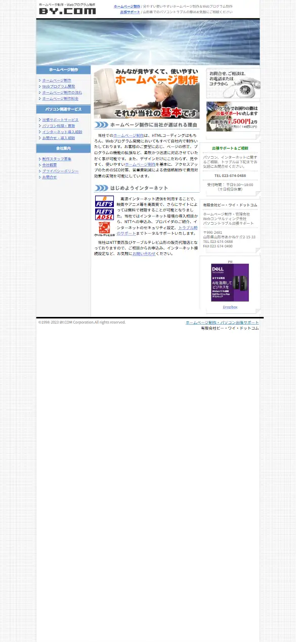The height and width of the screenshot is (642, 296).
Task: Click the 会社案内 sidebar header
Action: pos(63,148)
